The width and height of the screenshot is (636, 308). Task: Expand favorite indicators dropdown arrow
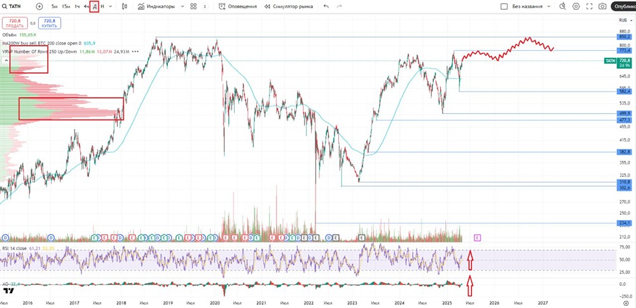pos(182,6)
